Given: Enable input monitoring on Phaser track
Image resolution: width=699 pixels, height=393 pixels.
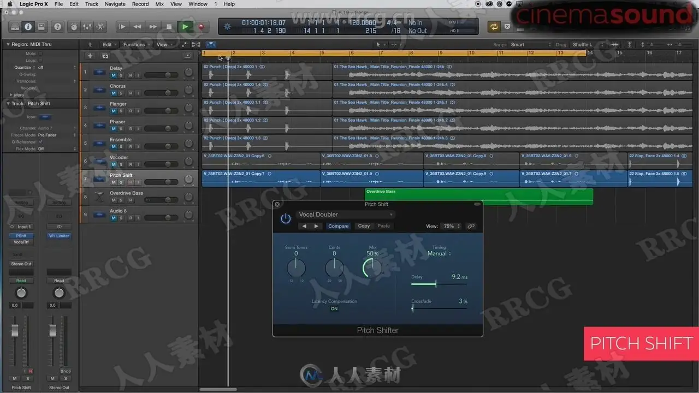Looking at the screenshot, I should (x=138, y=129).
